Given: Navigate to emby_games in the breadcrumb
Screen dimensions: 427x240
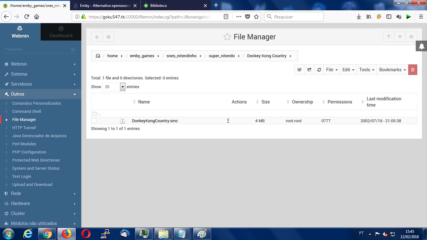Looking at the screenshot, I should coord(142,56).
